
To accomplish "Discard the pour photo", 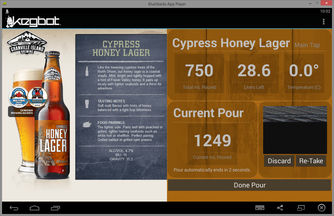I will click(279, 161).
